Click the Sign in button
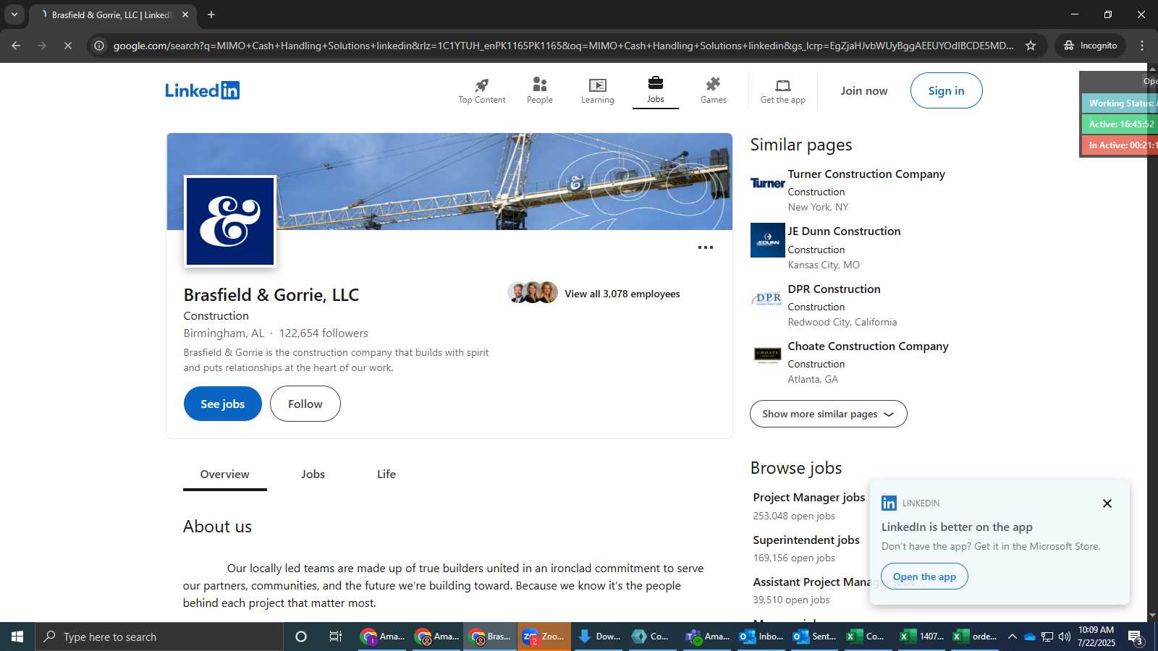 point(946,90)
